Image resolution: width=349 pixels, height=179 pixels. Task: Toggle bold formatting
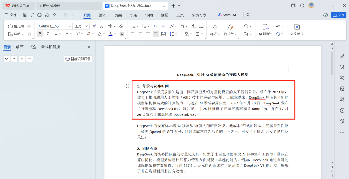pyautogui.click(x=40, y=34)
